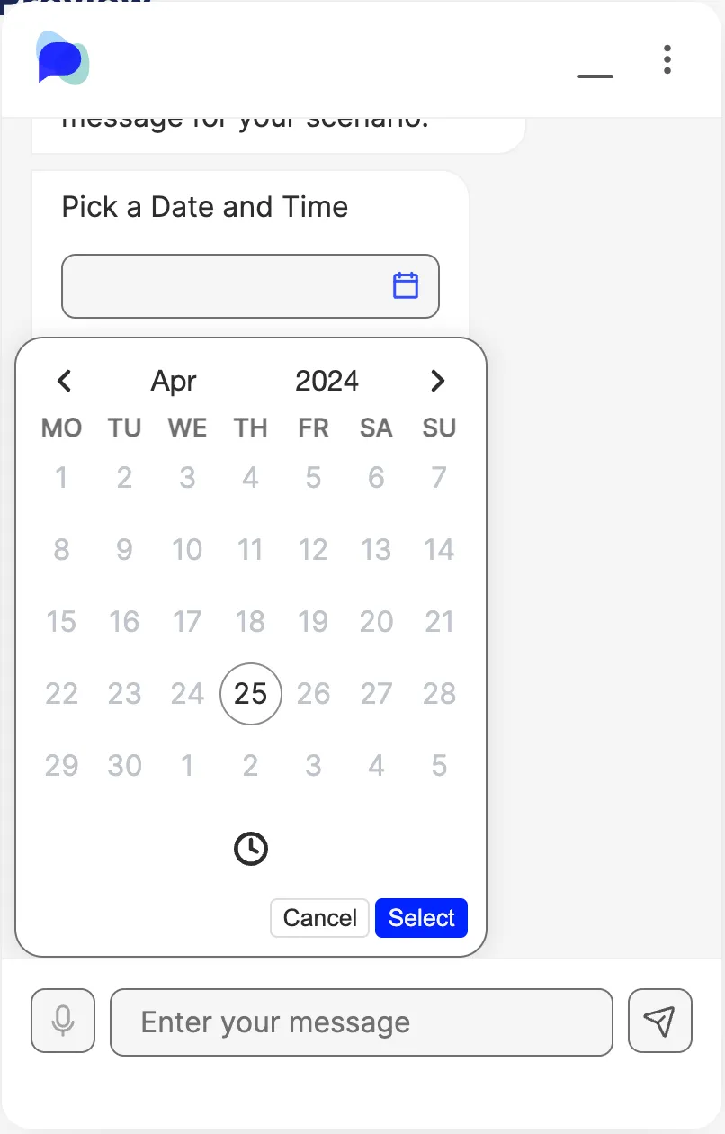725x1134 pixels.
Task: Open the 2024 year selector
Action: [x=327, y=381]
